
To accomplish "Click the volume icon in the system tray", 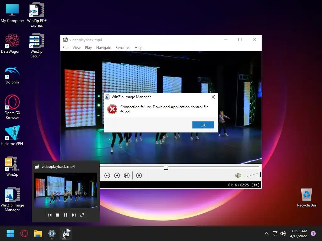I will (x=283, y=233).
